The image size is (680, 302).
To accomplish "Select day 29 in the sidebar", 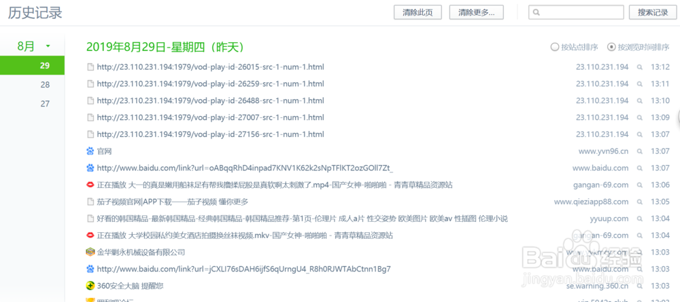I will tap(32, 66).
